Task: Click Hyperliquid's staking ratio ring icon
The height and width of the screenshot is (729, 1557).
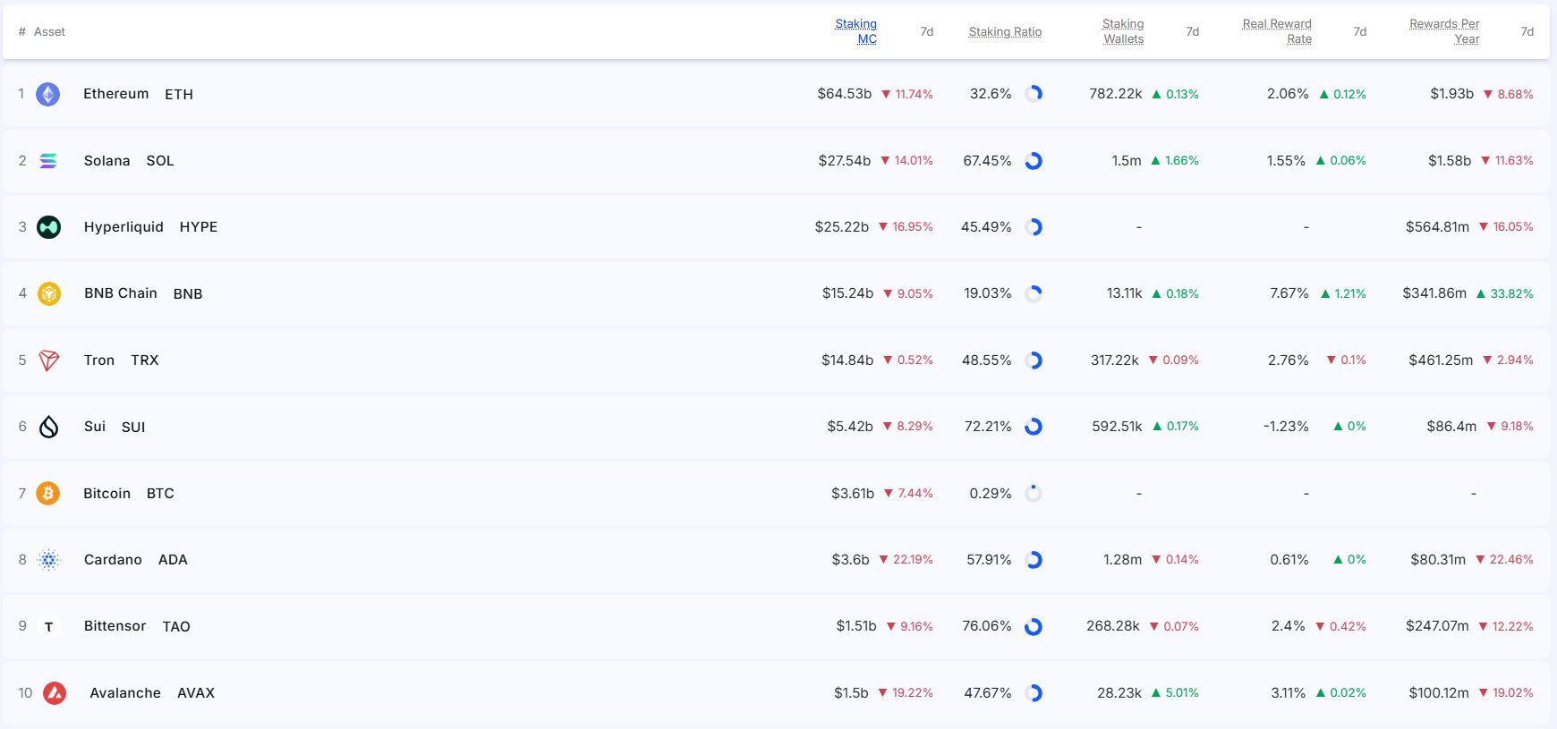Action: click(x=1034, y=227)
